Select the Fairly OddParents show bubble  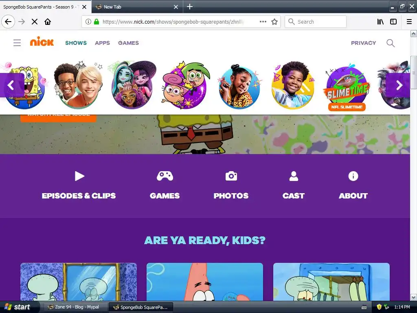(186, 85)
